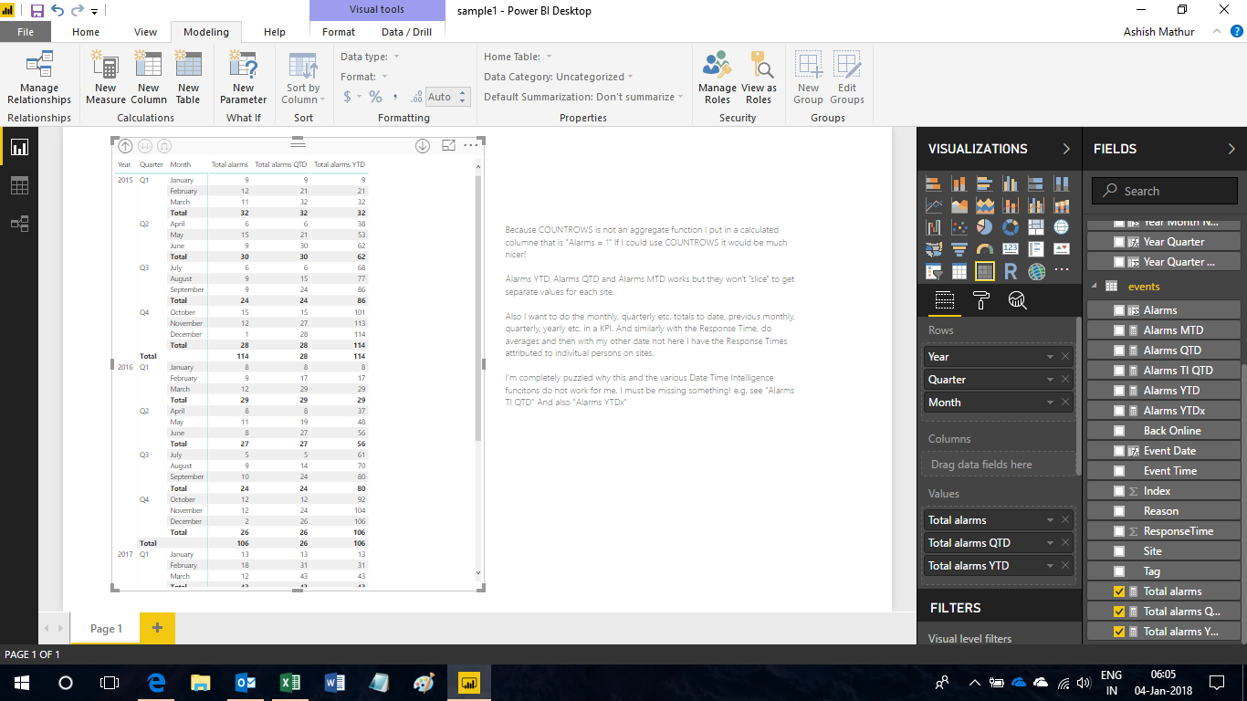
Task: Check the Alarms field checkbox
Action: [1119, 310]
